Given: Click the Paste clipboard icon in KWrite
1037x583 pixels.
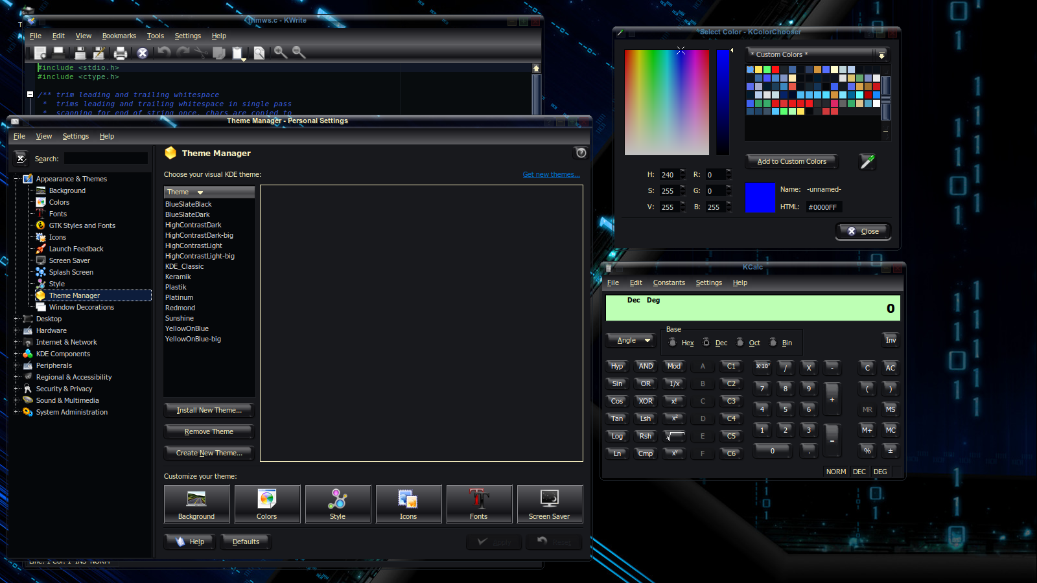Looking at the screenshot, I should coord(238,53).
